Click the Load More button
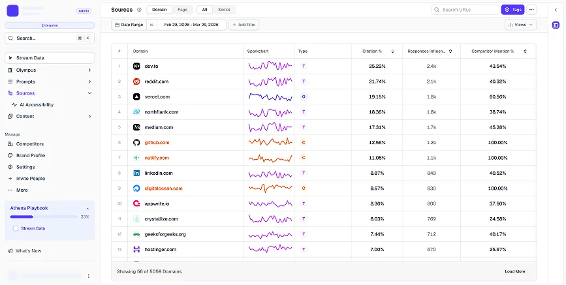This screenshot has height=285, width=566. 514,271
